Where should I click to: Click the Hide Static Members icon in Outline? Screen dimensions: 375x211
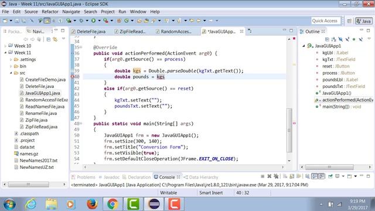(x=347, y=39)
